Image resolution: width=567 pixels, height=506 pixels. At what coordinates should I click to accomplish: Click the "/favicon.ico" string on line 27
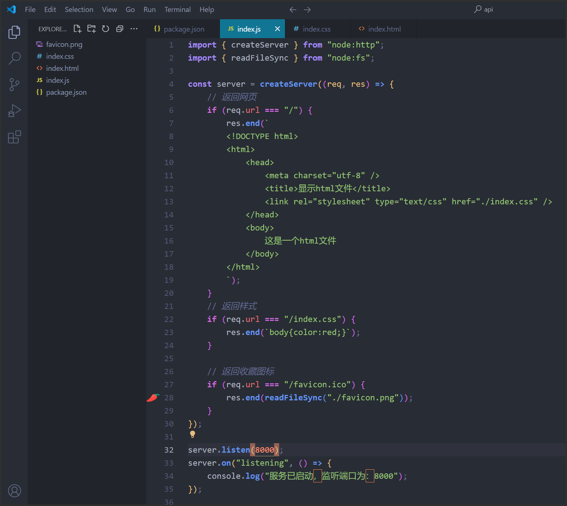pyautogui.click(x=317, y=384)
